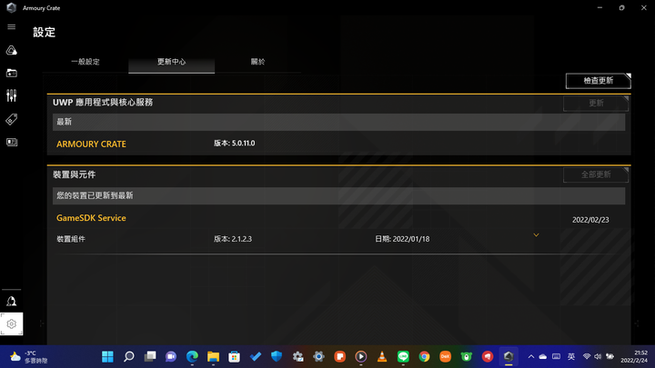Click the date 2022/01/18 text
Image resolution: width=655 pixels, height=368 pixels.
click(411, 239)
